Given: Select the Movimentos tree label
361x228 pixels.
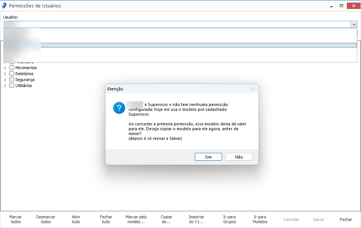Looking at the screenshot, I should click(26, 68).
